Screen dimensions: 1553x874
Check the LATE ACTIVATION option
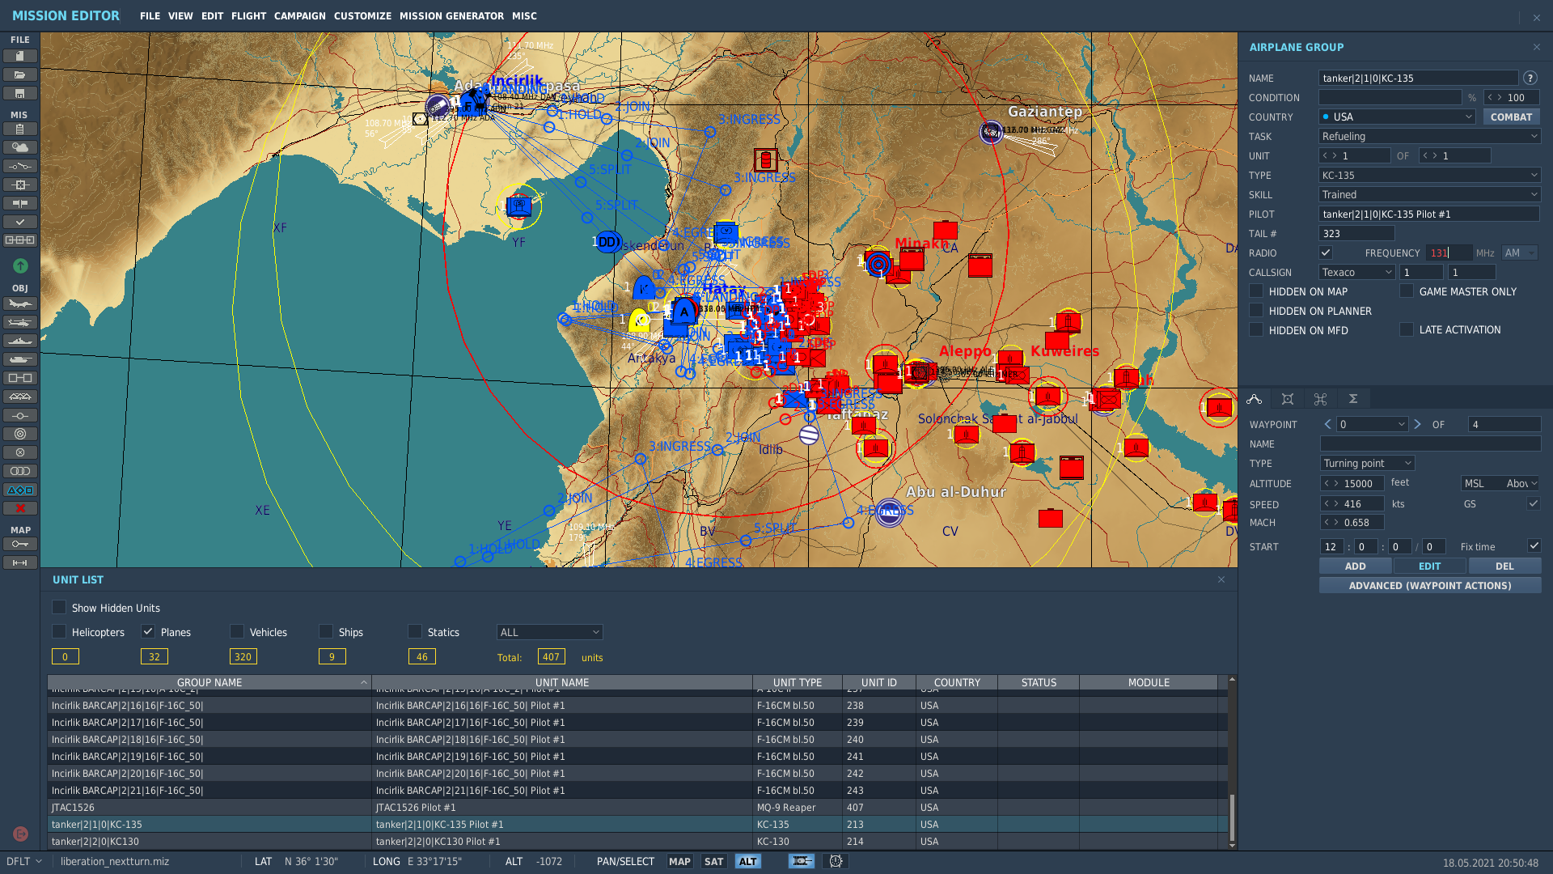click(x=1407, y=329)
